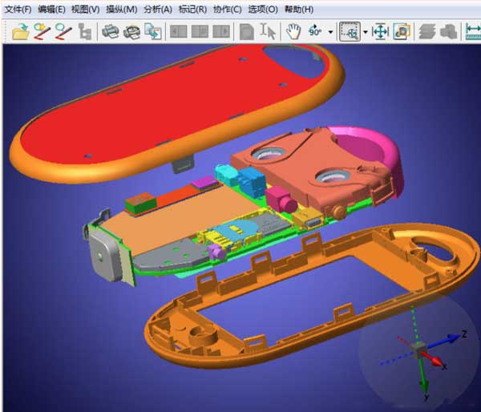This screenshot has width=481, height=412.
Task: Click the open file folder icon
Action: 21,31
